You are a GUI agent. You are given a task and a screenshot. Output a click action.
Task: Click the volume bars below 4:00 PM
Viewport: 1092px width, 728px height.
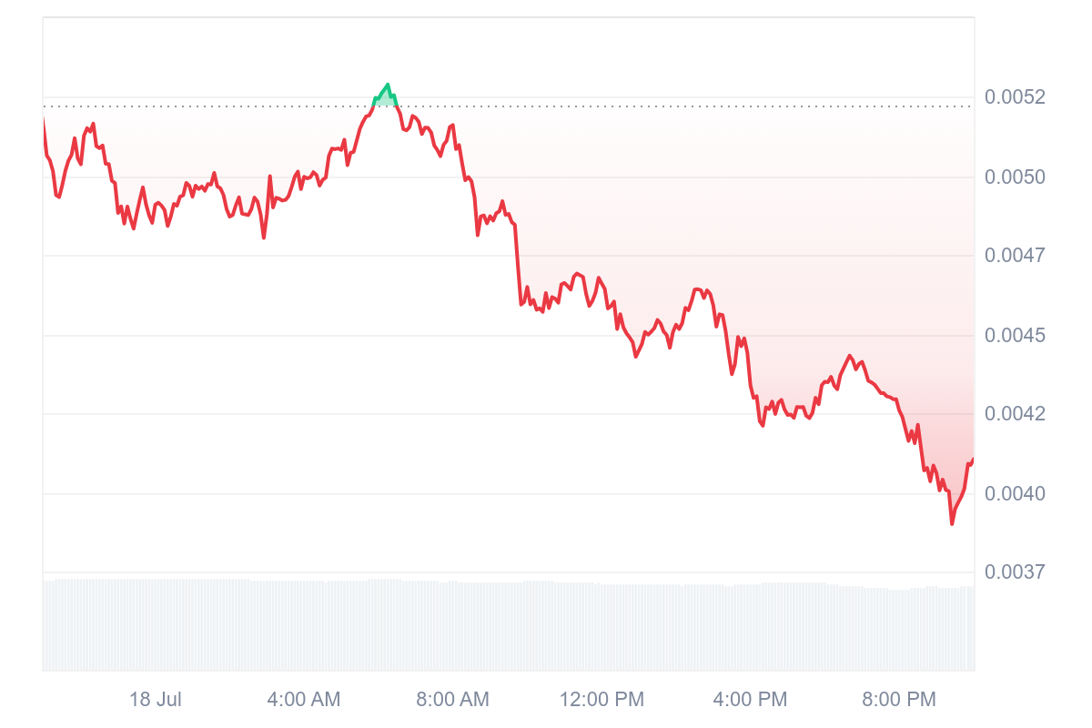[751, 627]
